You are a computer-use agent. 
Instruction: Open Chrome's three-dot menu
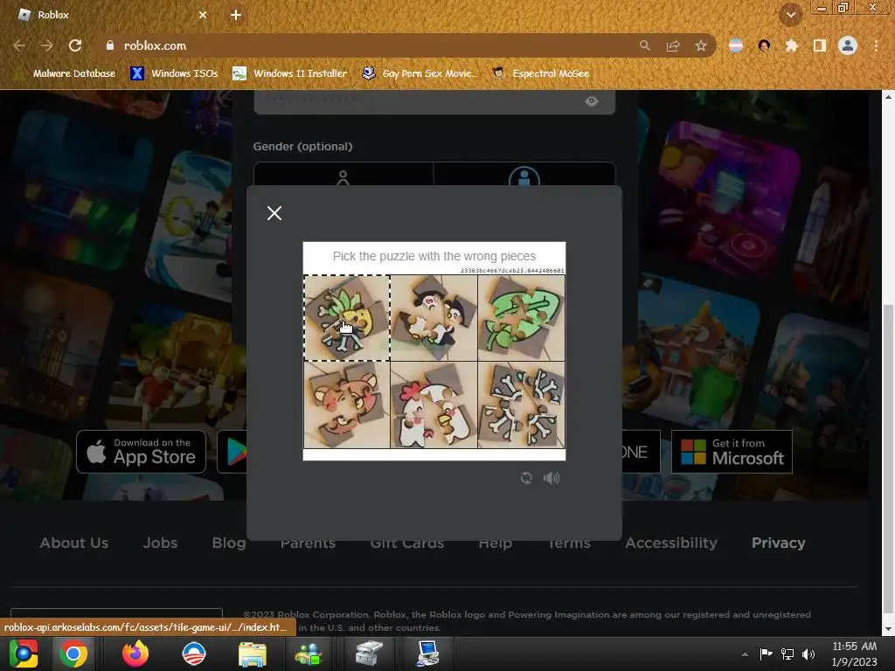click(876, 45)
